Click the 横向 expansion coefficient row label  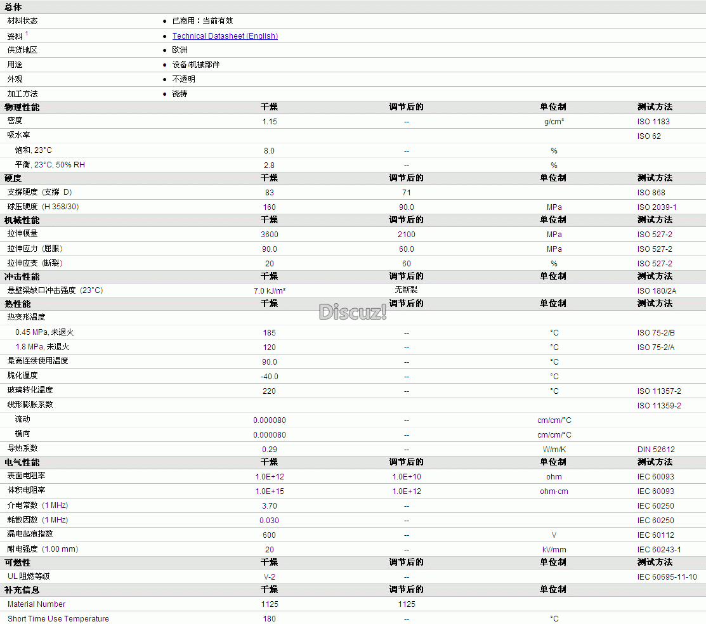[22, 434]
